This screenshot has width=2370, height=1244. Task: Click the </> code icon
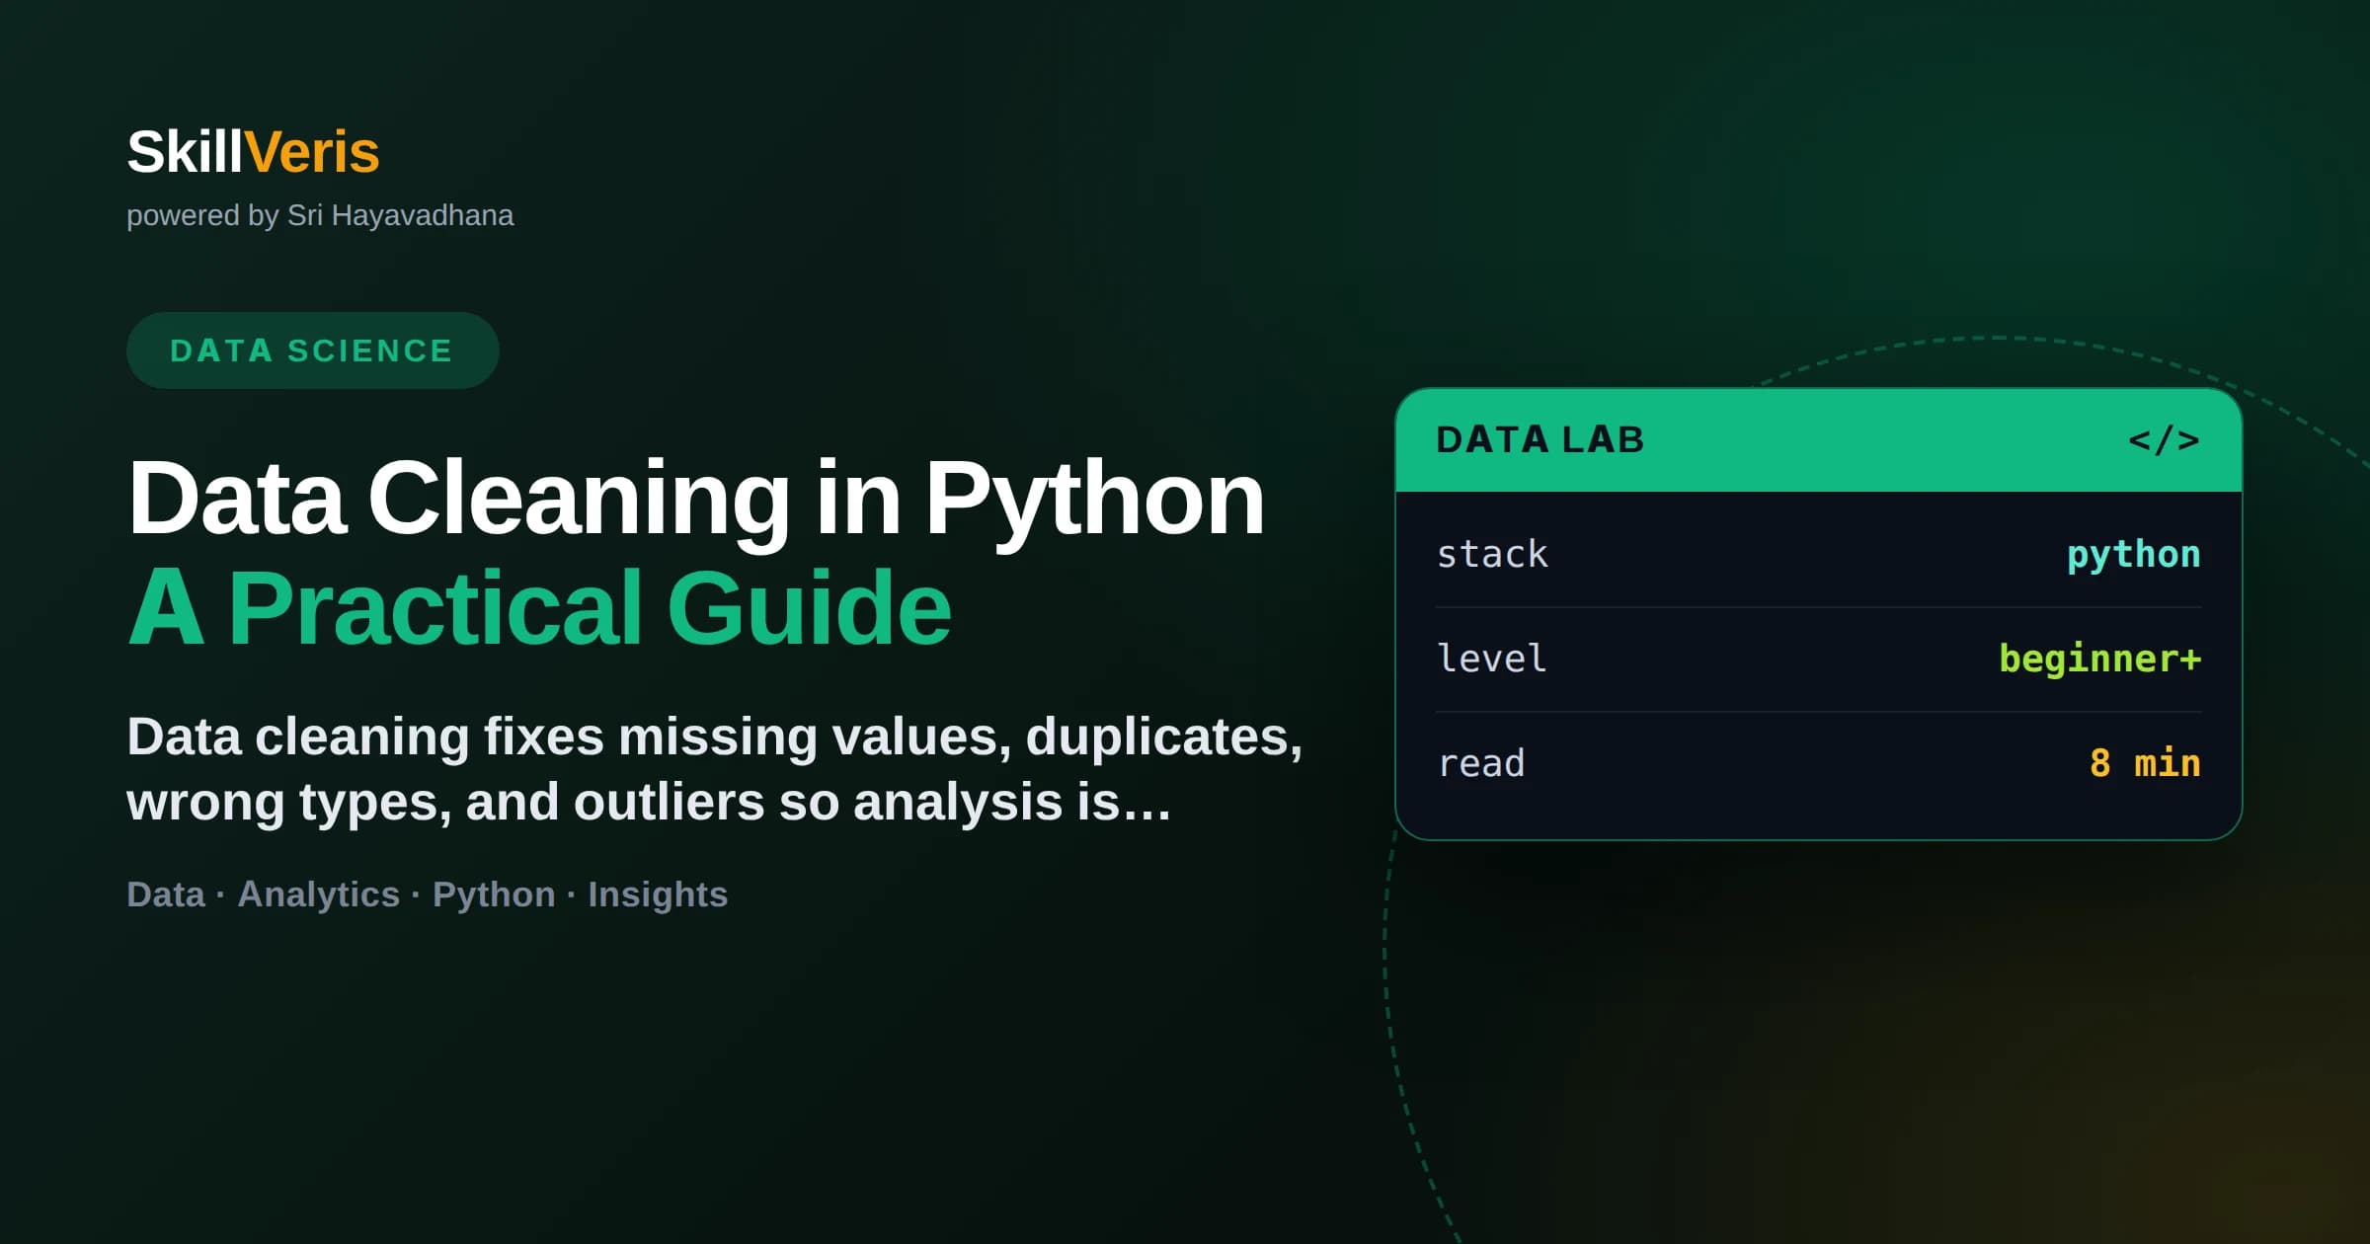(2164, 439)
